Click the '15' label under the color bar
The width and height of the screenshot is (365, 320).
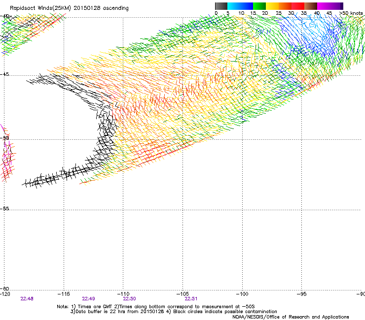point(253,13)
